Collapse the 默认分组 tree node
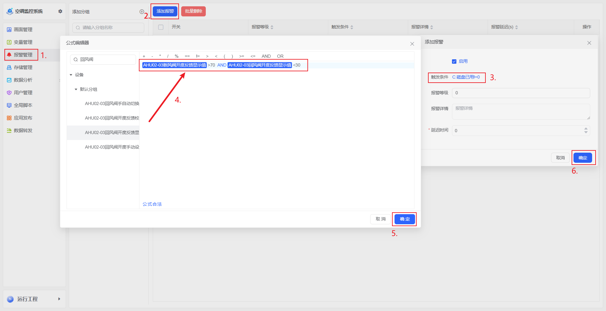The image size is (606, 311). click(76, 90)
